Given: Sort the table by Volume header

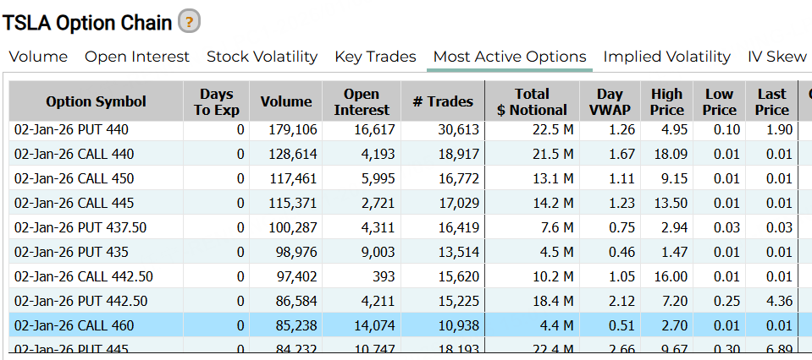Looking at the screenshot, I should tap(286, 101).
